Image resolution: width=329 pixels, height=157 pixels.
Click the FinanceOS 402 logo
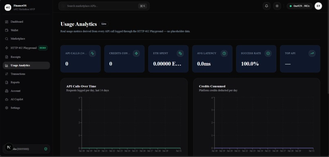[x=8, y=8]
